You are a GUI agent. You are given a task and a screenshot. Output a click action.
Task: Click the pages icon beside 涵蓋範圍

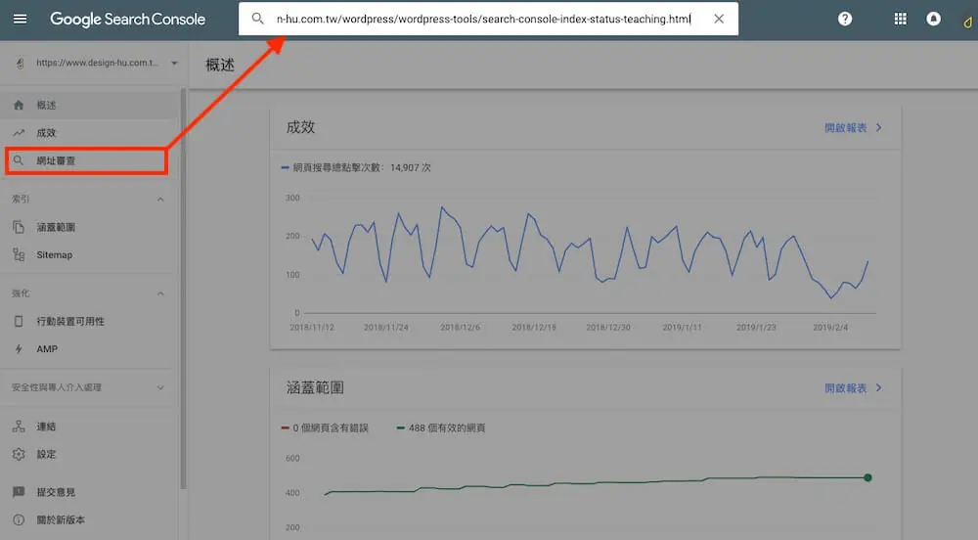[19, 227]
